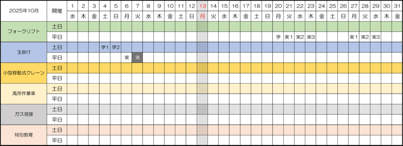Click the highlighted 実 cell on October 7
Screen dimensions: 403x146
(x=137, y=58)
